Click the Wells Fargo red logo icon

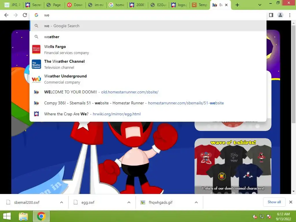tap(36, 49)
